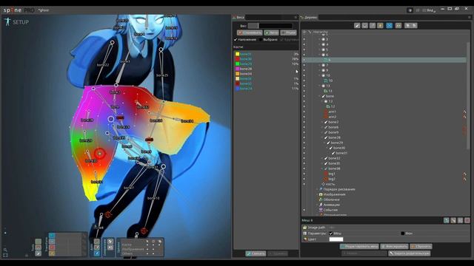Click the Spine PRO logo

click(x=19, y=10)
